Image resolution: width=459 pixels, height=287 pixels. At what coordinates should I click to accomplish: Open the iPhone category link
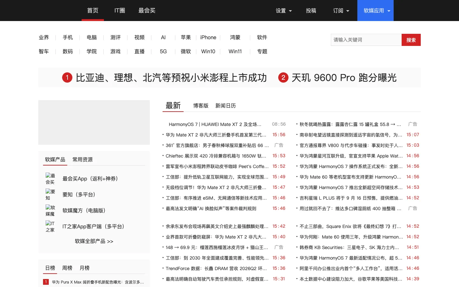[x=208, y=37]
